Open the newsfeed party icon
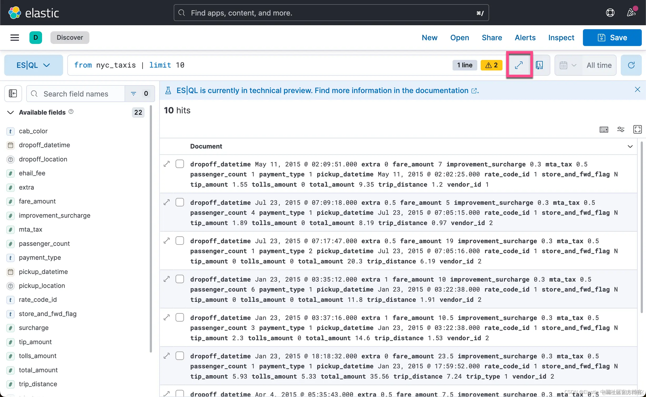Screen dimensions: 646x397 631,12
